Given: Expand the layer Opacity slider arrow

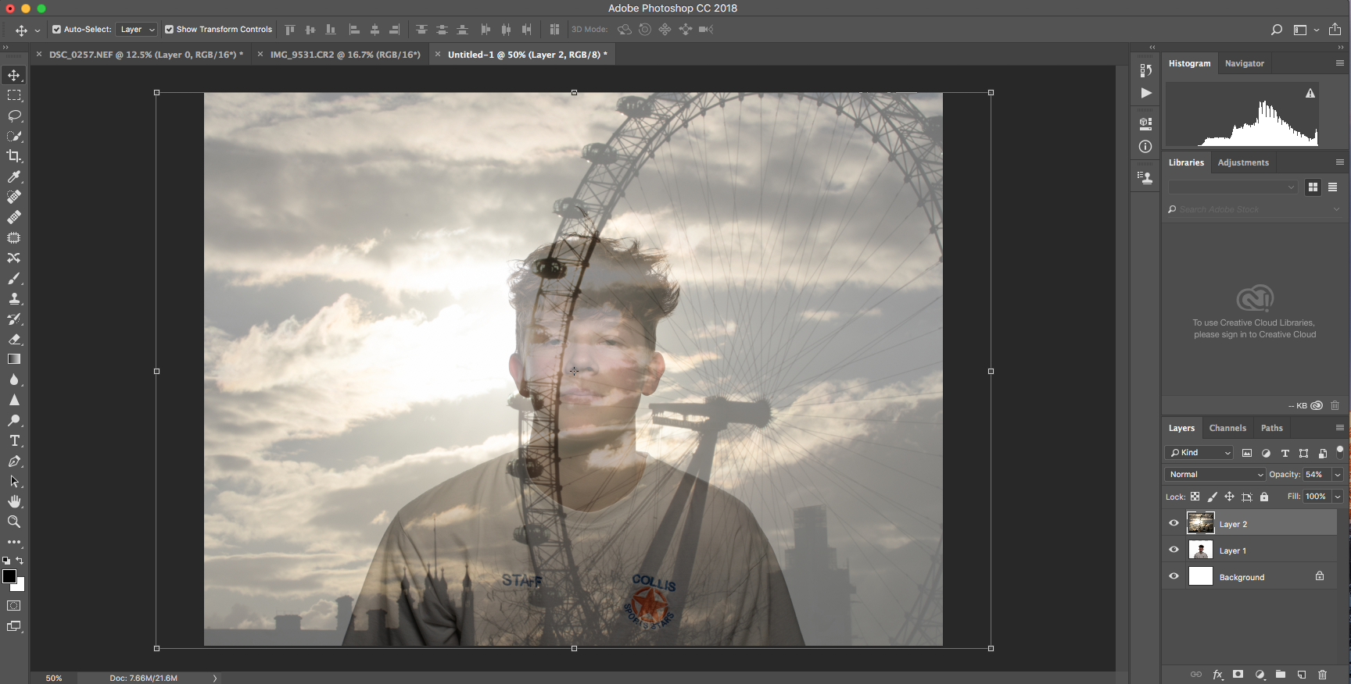Looking at the screenshot, I should [x=1338, y=475].
